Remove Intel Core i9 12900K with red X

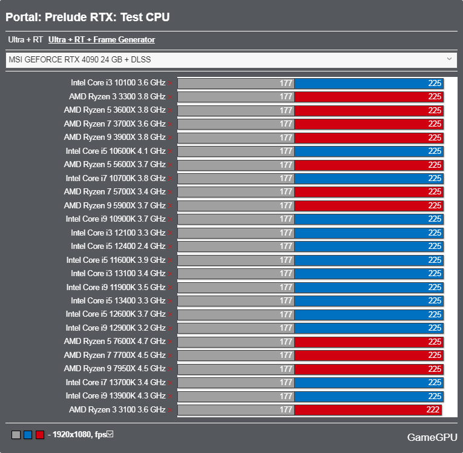pyautogui.click(x=170, y=328)
